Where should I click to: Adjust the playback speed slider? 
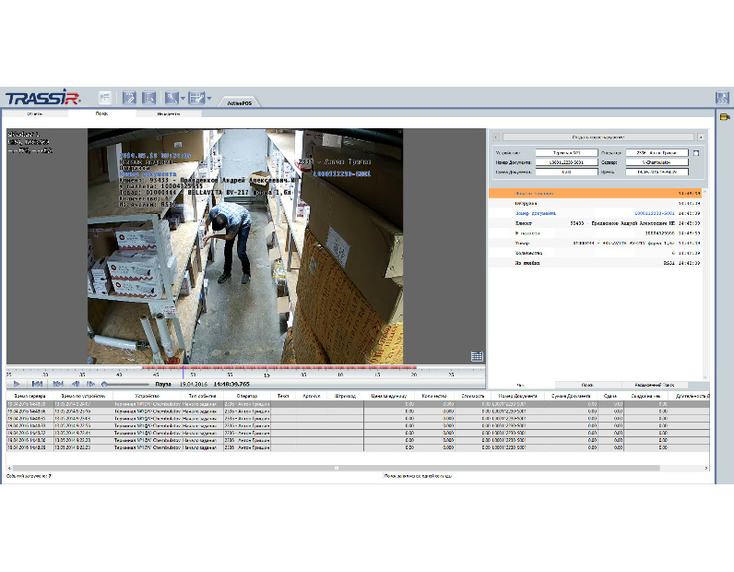124,384
